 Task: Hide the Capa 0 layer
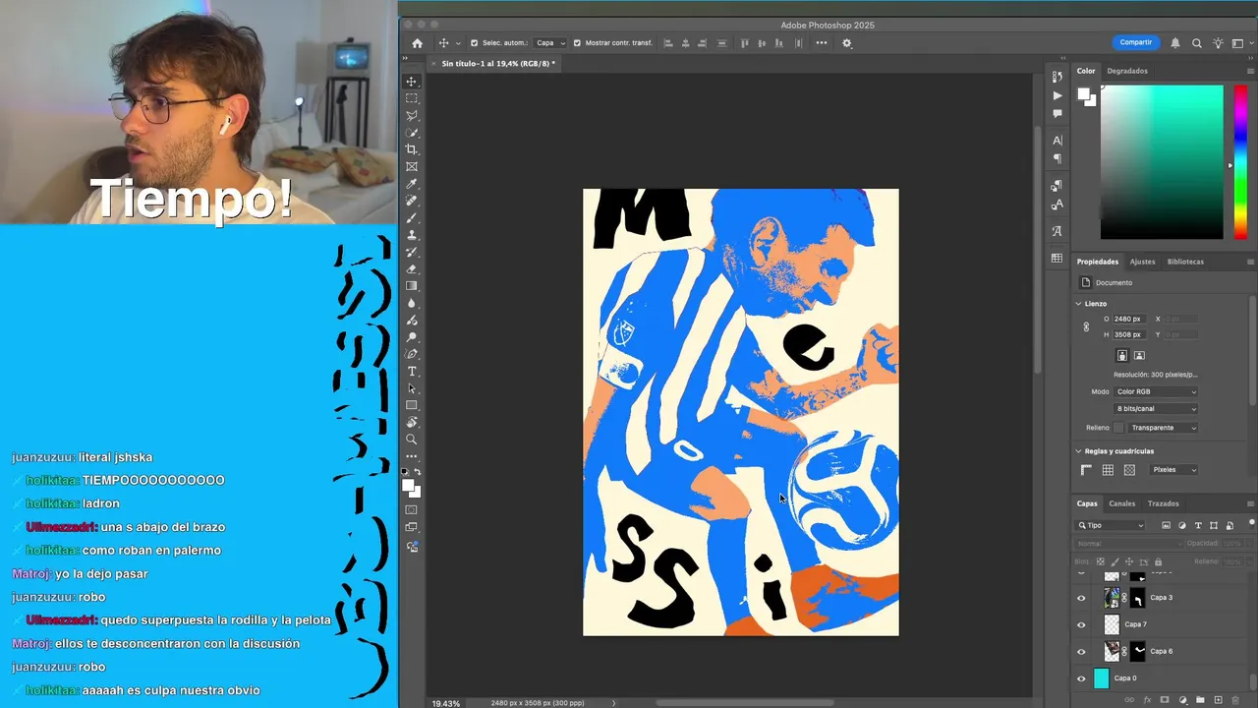point(1082,678)
